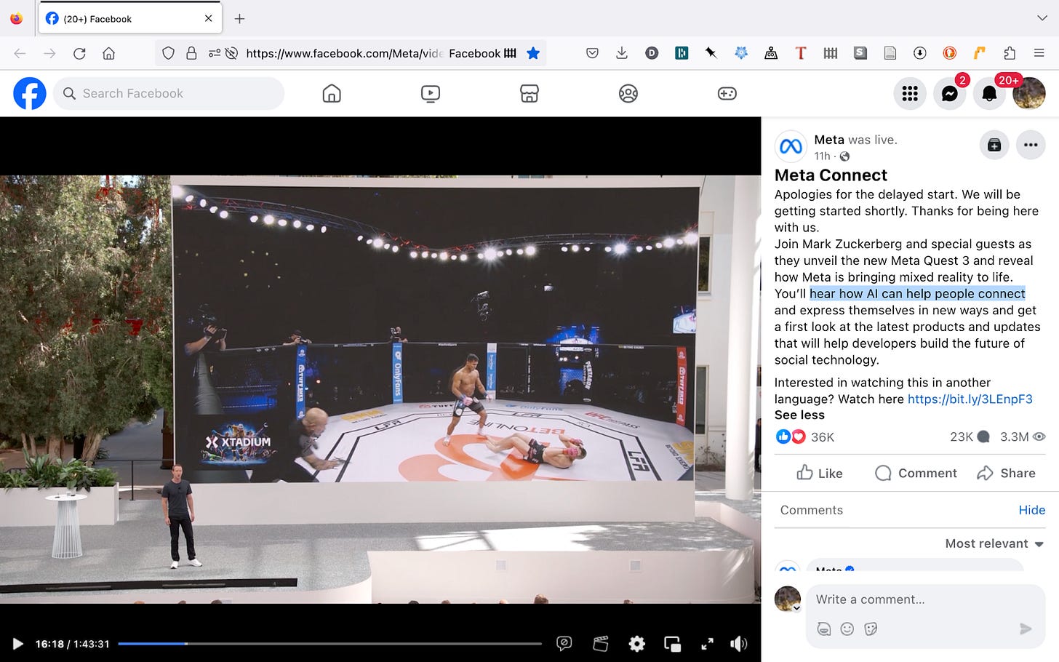
Task: Click the Write a comment field
Action: point(925,599)
